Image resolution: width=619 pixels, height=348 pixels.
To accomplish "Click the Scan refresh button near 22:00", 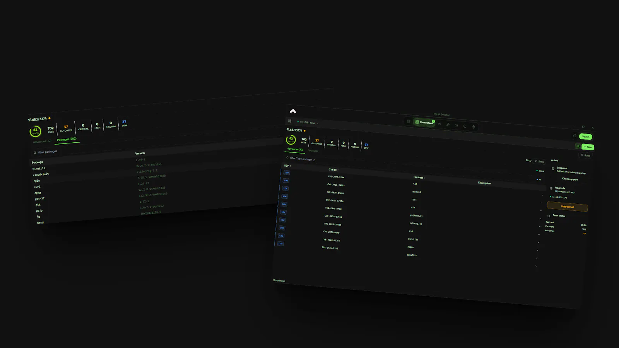I will [539, 161].
